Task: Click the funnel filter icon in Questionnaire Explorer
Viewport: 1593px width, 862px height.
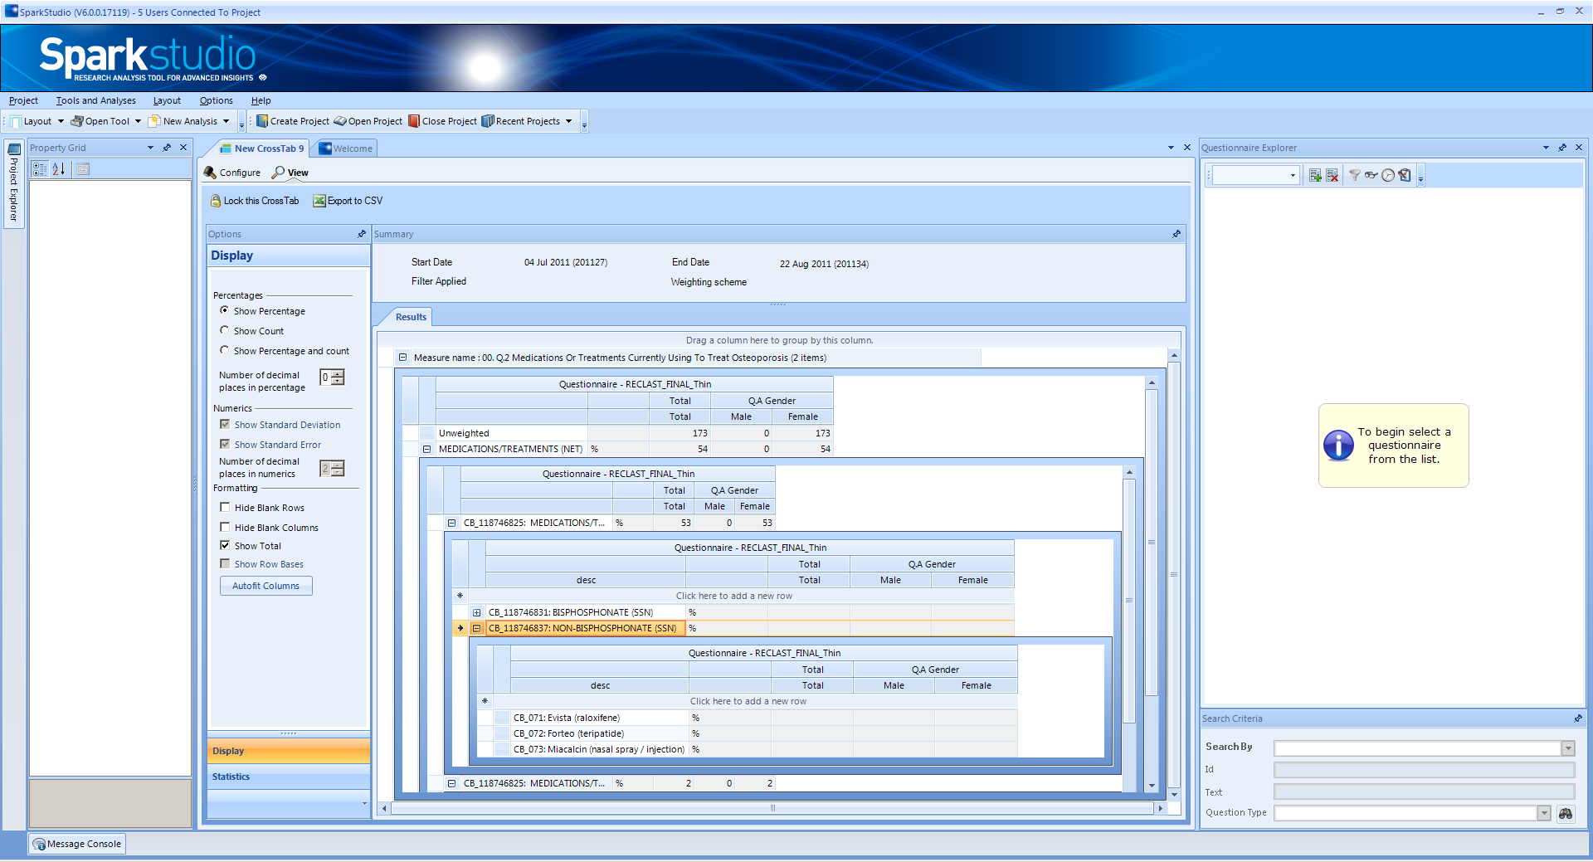Action: 1354,175
